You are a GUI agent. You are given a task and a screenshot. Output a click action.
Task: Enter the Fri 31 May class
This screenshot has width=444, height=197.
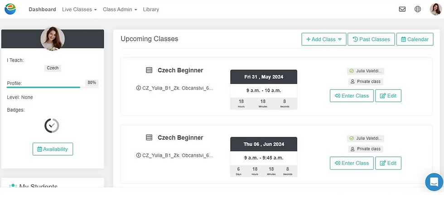coord(352,96)
